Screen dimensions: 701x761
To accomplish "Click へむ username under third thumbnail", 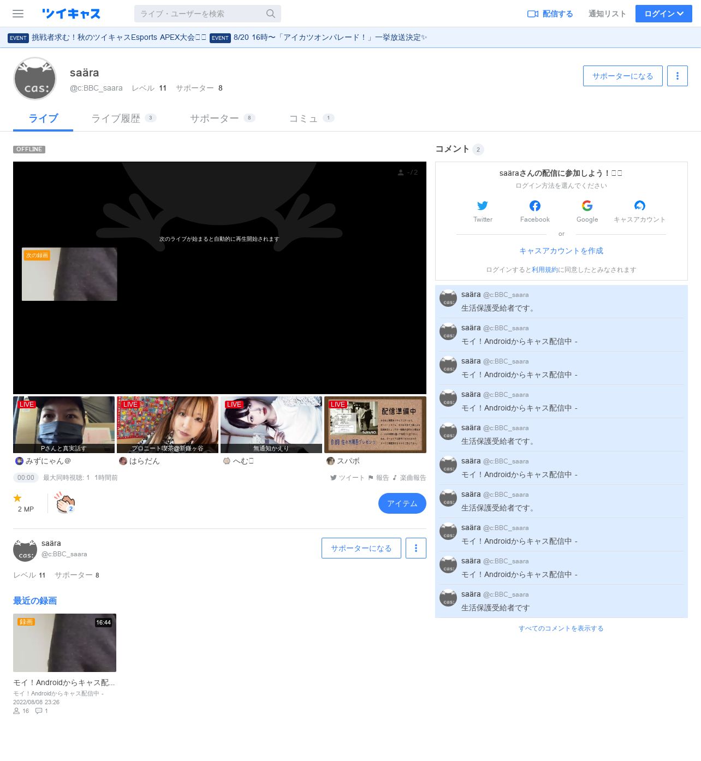I will [x=243, y=461].
